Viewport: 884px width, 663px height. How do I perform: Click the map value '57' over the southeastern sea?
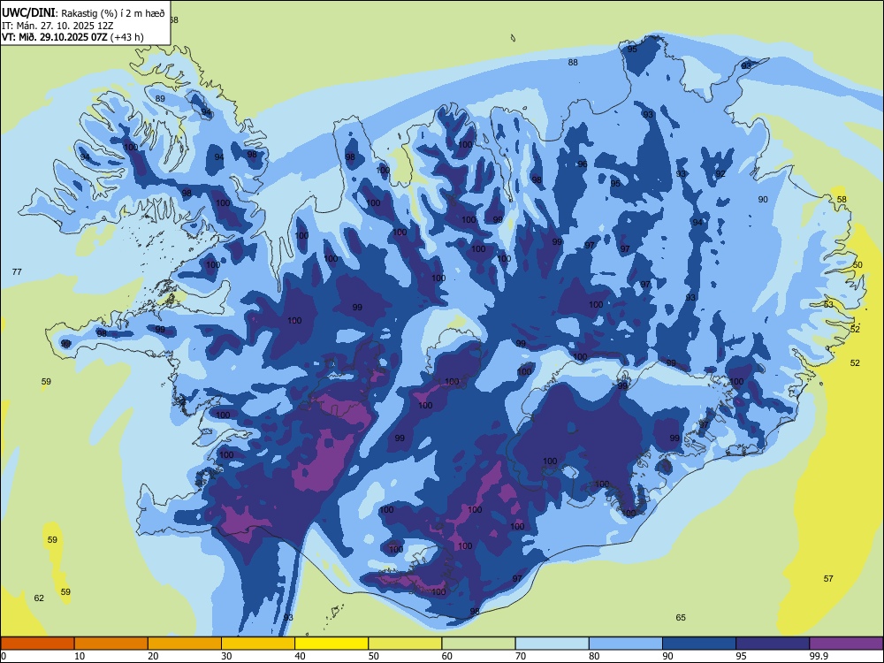(x=828, y=579)
